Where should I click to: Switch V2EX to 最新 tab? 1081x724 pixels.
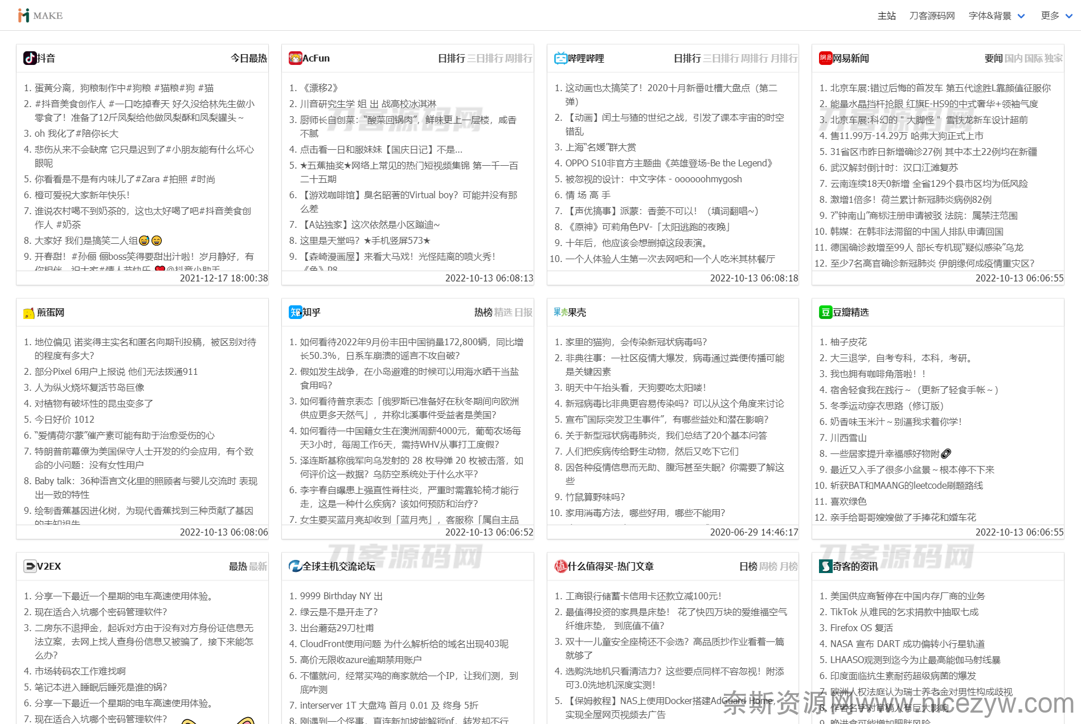click(258, 566)
